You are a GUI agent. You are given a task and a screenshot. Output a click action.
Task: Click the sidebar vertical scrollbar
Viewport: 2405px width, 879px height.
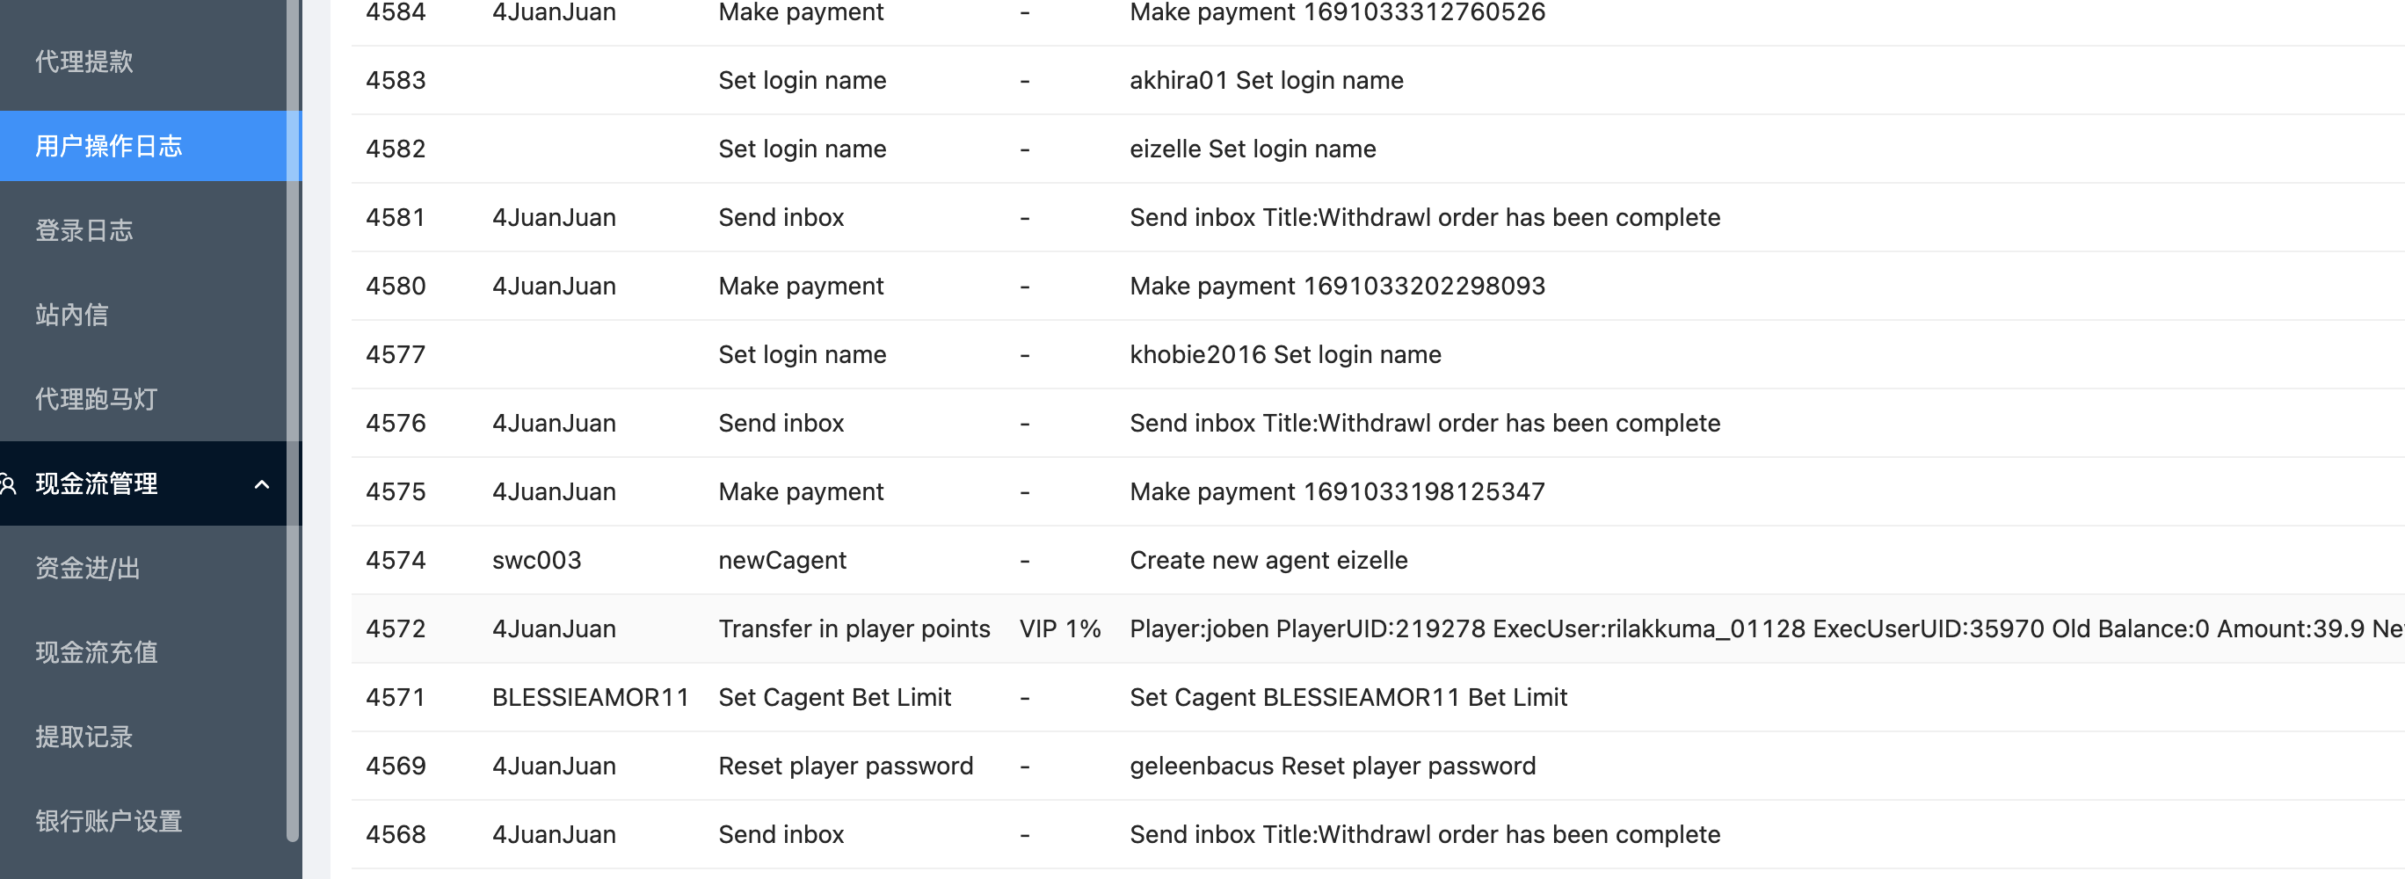294,420
